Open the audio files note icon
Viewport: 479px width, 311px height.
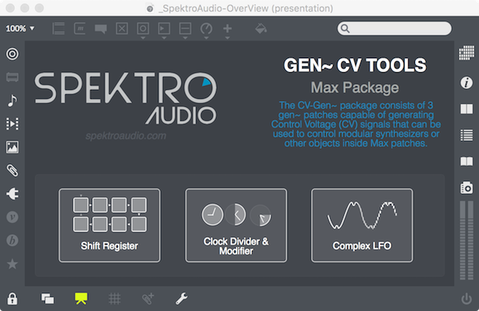[x=13, y=100]
